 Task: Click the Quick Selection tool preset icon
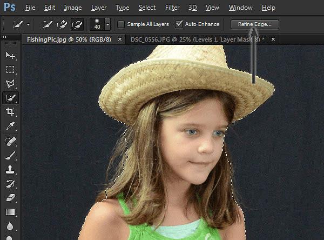tap(18, 24)
